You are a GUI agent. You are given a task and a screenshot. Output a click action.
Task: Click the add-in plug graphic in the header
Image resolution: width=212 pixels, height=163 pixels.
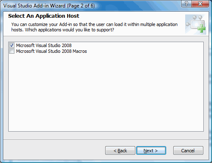click(196, 24)
